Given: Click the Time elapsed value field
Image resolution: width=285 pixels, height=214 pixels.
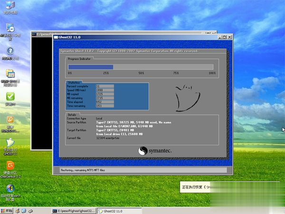Looking at the screenshot, I should [x=105, y=102].
